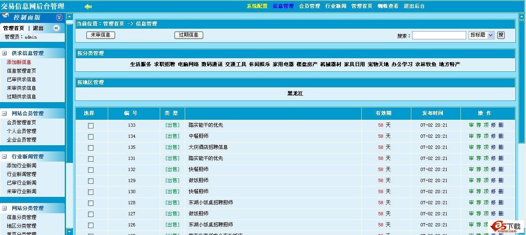Open 蜘蛛查看 in top menu
This screenshot has width=526, height=235.
click(x=388, y=6)
